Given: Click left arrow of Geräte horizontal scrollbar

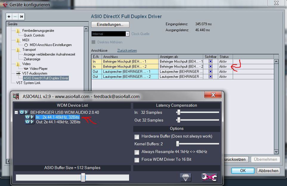Looking at the screenshot, I should [8, 161].
